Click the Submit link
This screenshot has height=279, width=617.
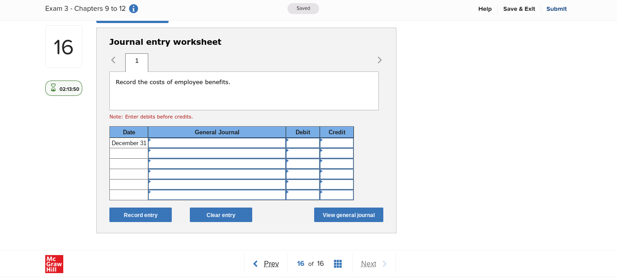point(556,9)
